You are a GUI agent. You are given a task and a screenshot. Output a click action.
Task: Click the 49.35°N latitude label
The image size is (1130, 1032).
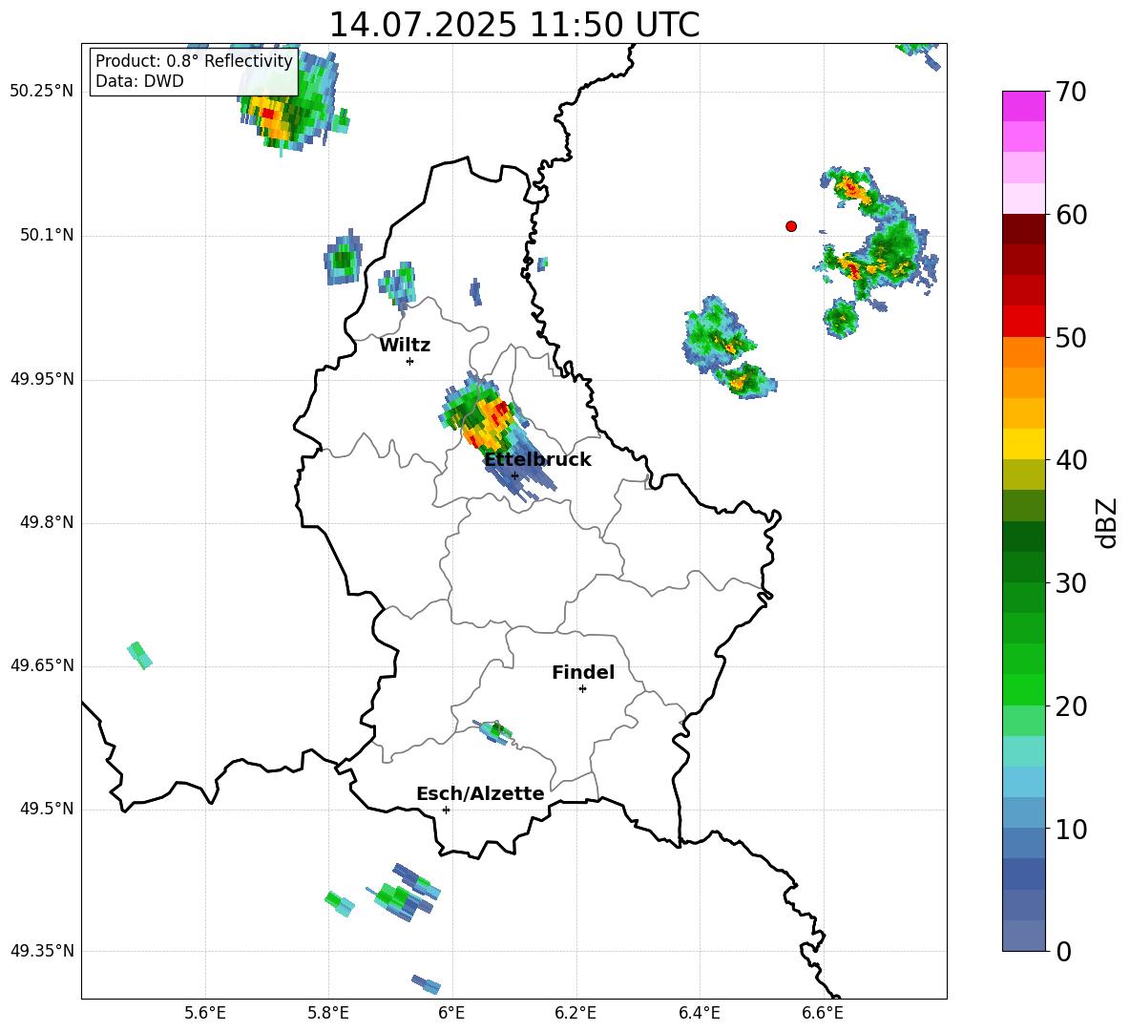tap(42, 951)
